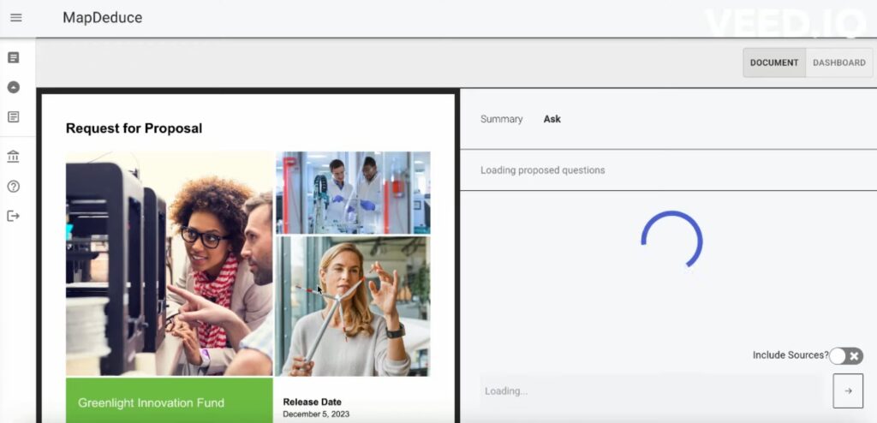Click the Loading proposed questions text
877x423 pixels.
pyautogui.click(x=542, y=170)
